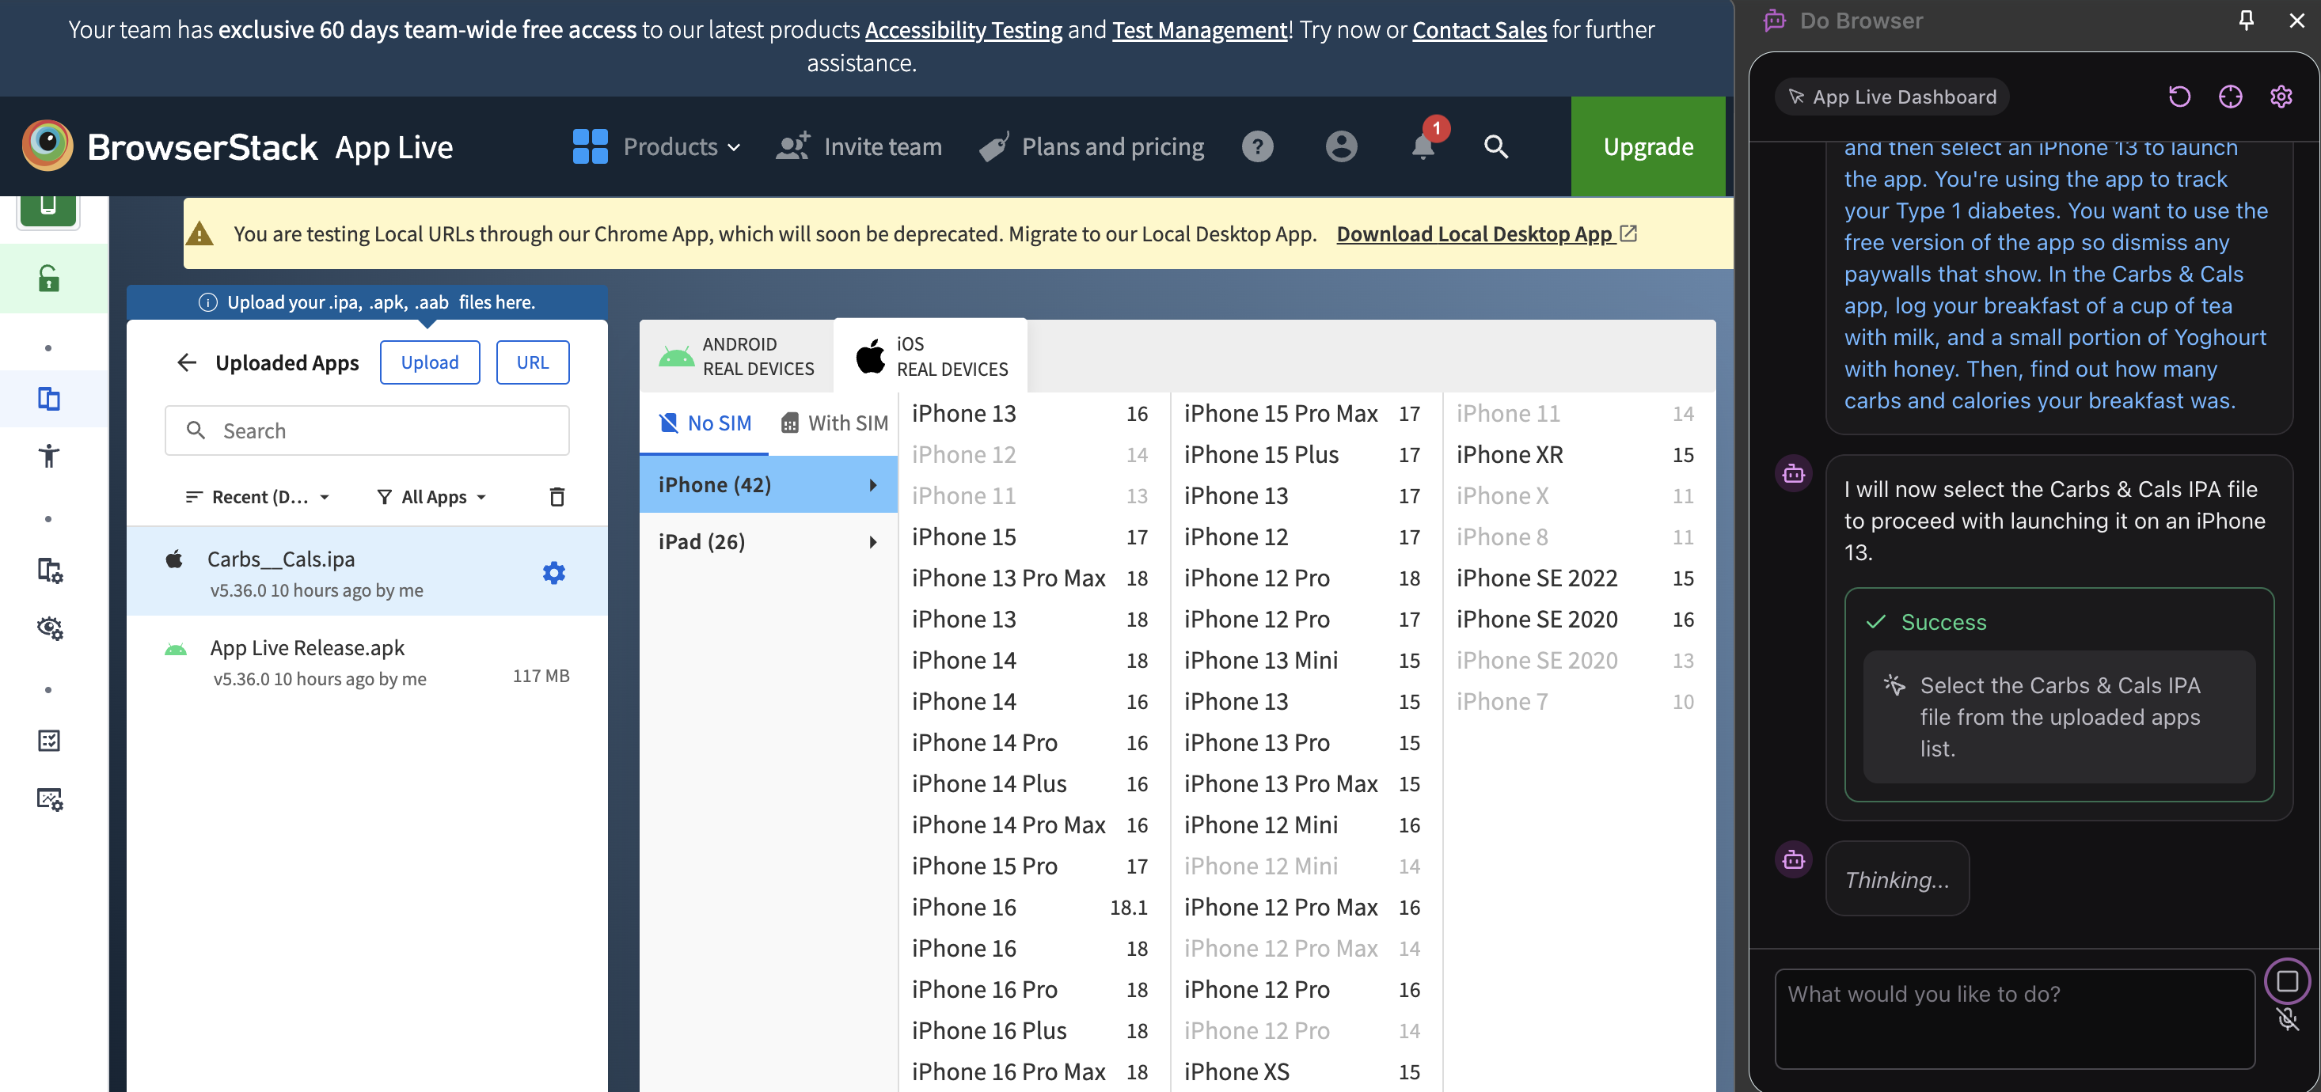Viewport: 2321px width, 1092px height.
Task: Select iPhone XS iOS 15
Action: (x=1302, y=1071)
